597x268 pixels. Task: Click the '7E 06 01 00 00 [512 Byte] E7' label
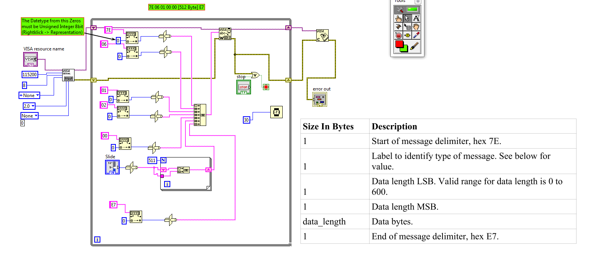pos(176,7)
